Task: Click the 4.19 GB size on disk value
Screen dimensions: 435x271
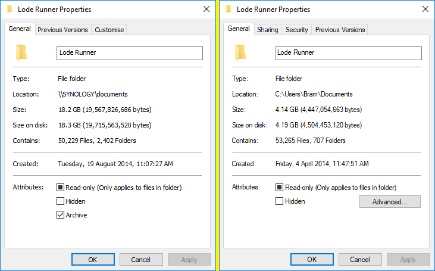Action: click(x=319, y=125)
